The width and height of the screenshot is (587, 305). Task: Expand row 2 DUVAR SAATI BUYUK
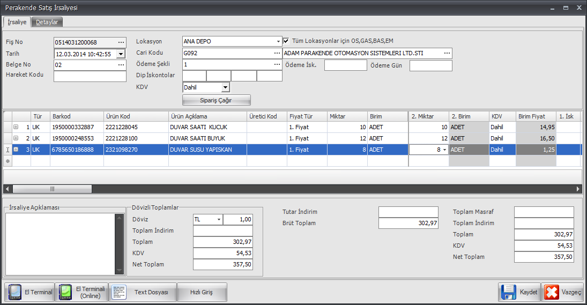coord(16,138)
